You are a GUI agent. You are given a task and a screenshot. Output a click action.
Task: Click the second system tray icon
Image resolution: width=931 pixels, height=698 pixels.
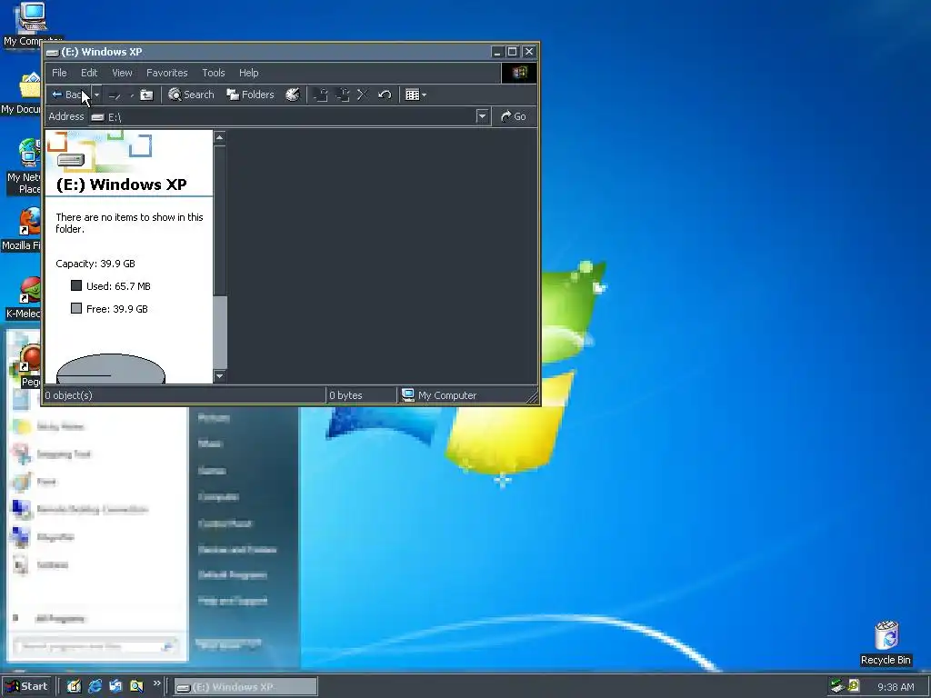[x=854, y=686]
